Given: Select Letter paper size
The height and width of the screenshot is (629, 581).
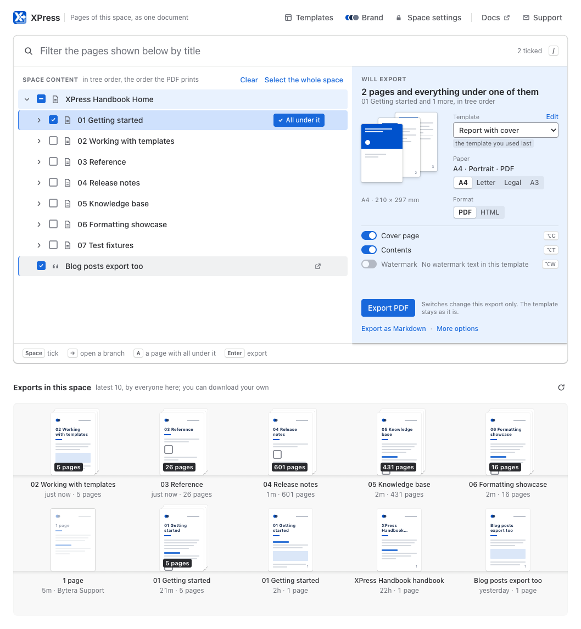Looking at the screenshot, I should (x=486, y=183).
